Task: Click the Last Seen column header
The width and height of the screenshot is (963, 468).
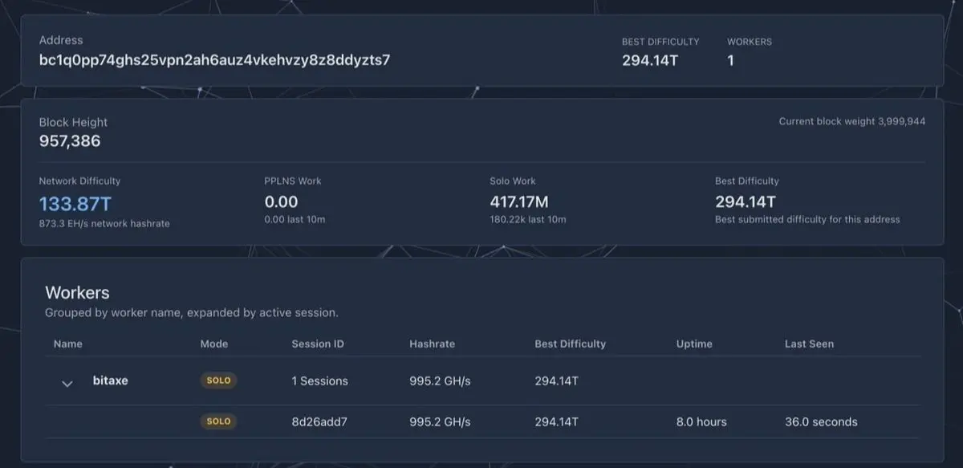Action: click(x=809, y=344)
